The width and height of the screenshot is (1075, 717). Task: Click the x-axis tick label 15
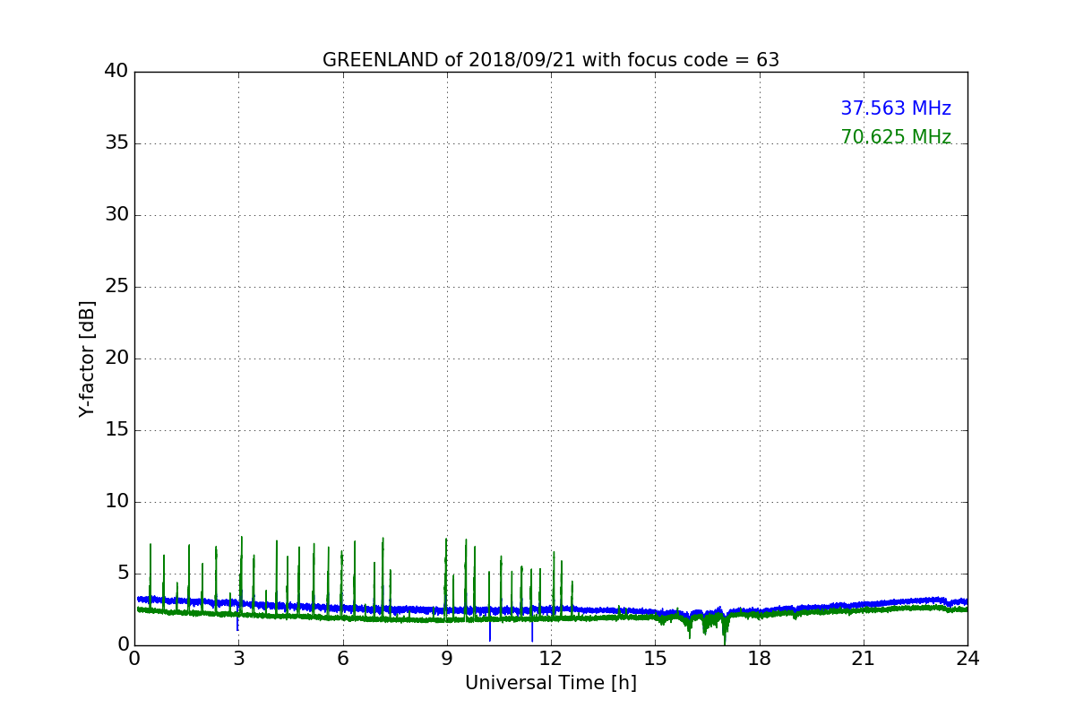pos(655,659)
